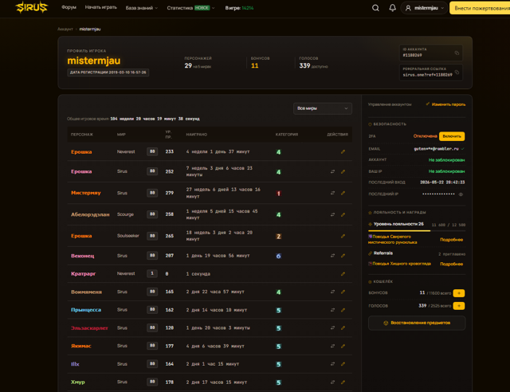The height and width of the screenshot is (392, 510).
Task: Open mistermjau user dropdown
Action: [x=424, y=8]
